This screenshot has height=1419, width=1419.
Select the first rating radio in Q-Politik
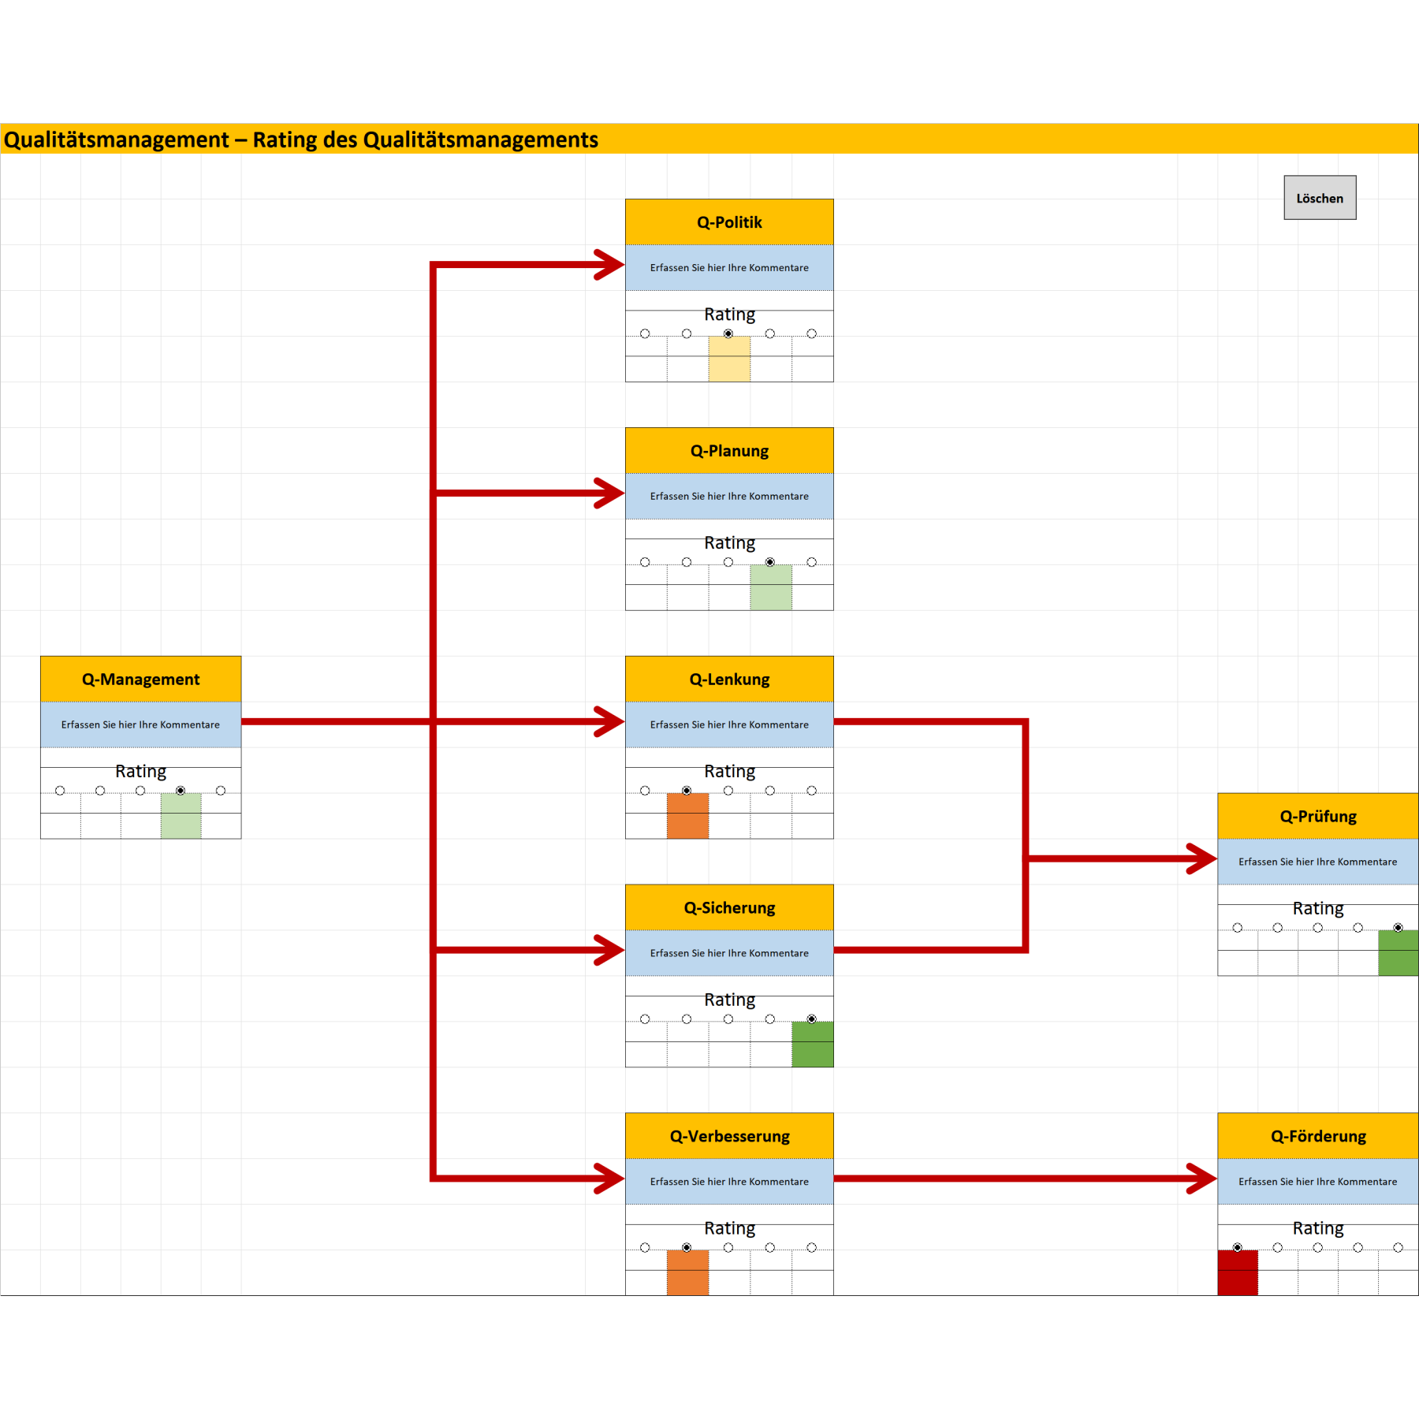coord(645,333)
